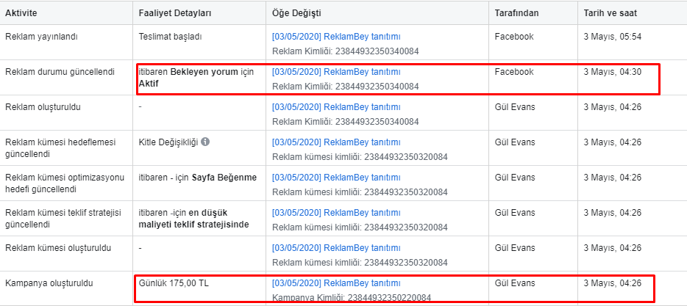Viewport: 687px width, 306px height.
Task: Click Reklam Kimliği number in Reklam yayınlandı row
Action: coord(377,51)
